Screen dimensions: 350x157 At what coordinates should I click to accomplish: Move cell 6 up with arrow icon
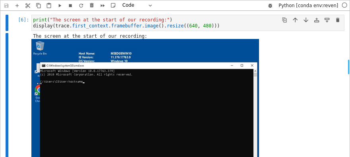pyautogui.click(x=295, y=20)
